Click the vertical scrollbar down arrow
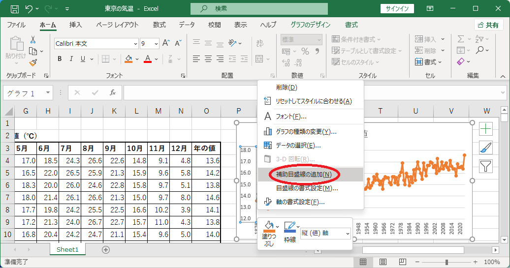The width and height of the screenshot is (510, 268). 504,240
